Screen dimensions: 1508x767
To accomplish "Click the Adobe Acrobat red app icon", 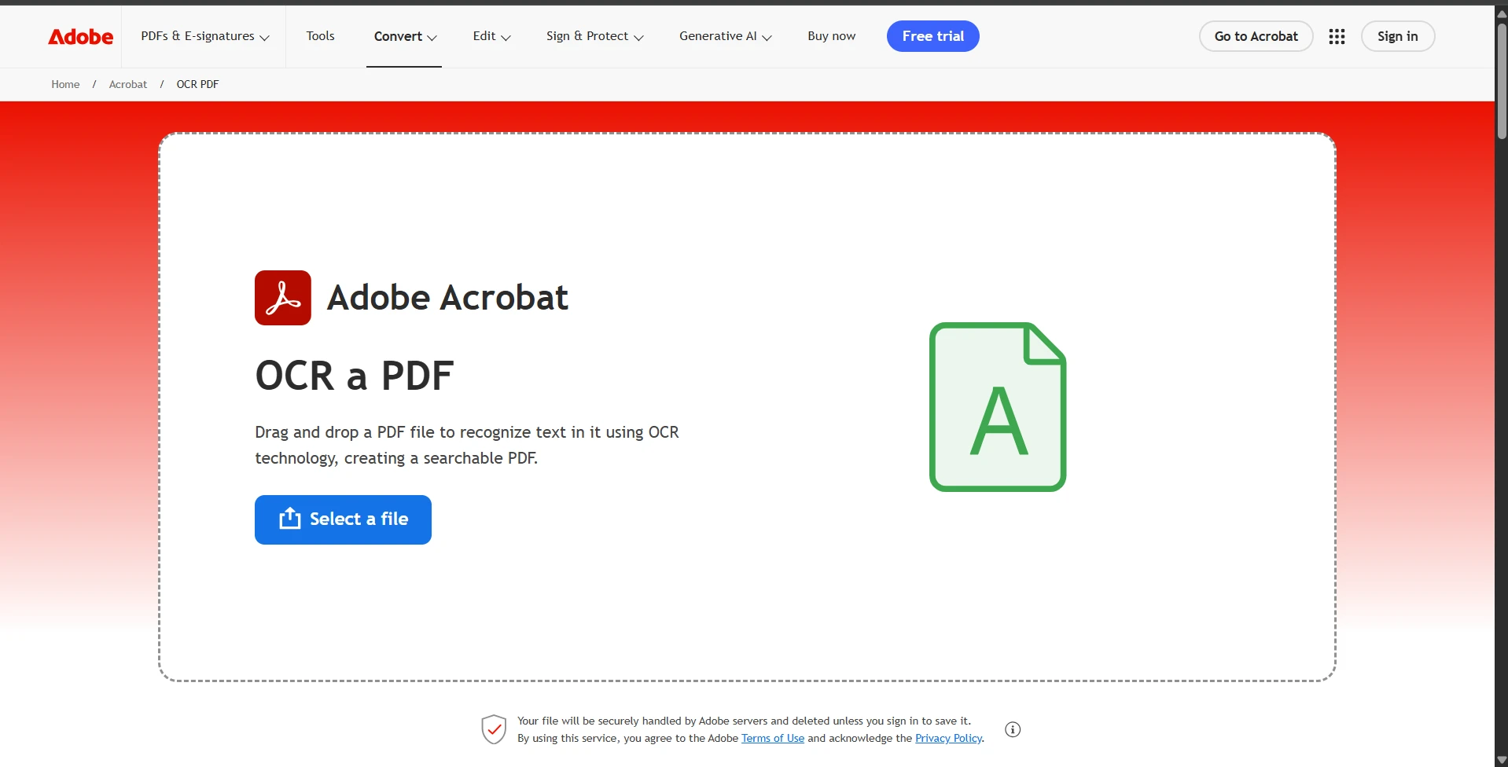I will click(283, 298).
